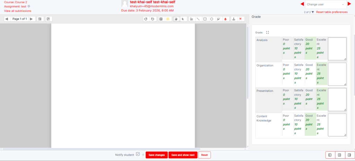Select the stamp tool

click(234, 19)
